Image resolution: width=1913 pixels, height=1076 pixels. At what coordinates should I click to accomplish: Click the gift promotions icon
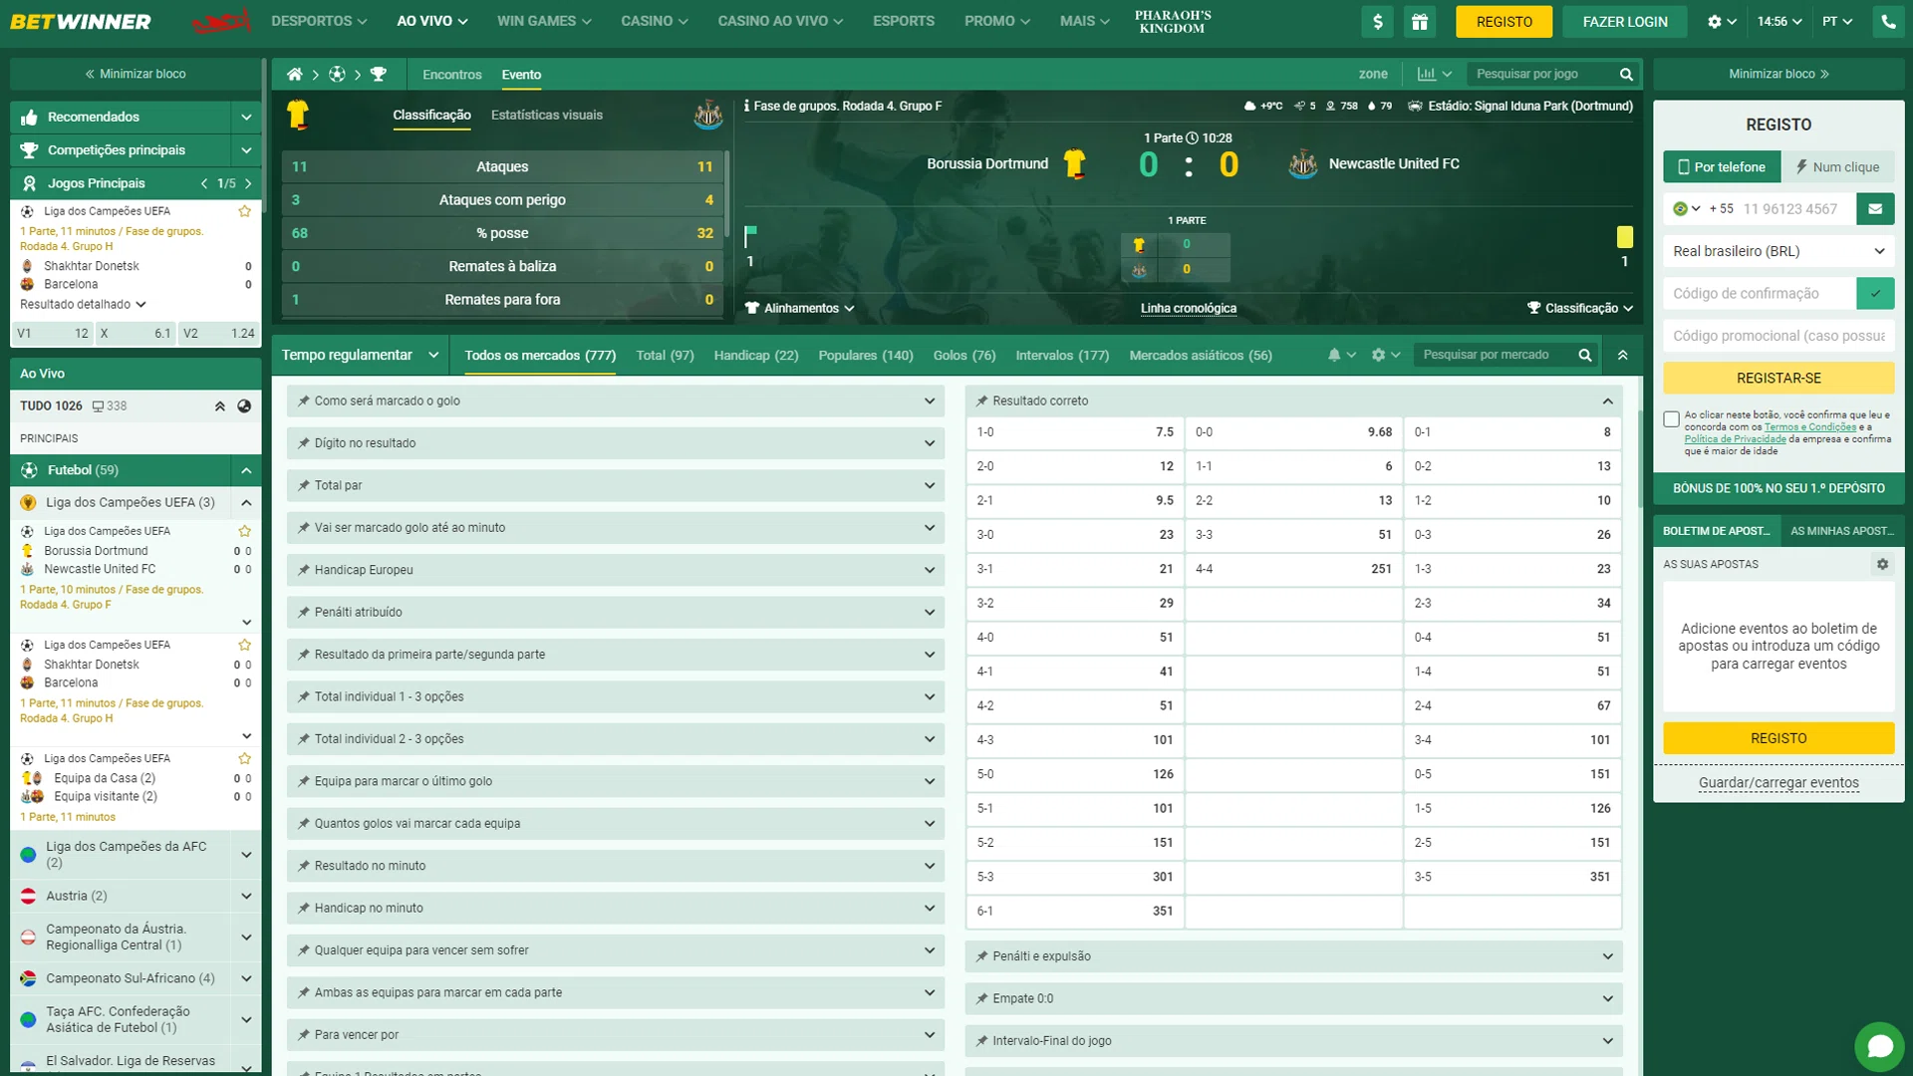1419,21
